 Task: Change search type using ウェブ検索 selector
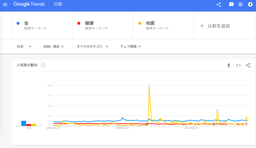click(130, 46)
